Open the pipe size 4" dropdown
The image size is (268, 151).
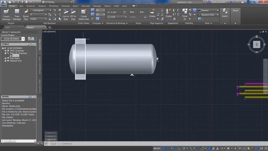(x=38, y=15)
